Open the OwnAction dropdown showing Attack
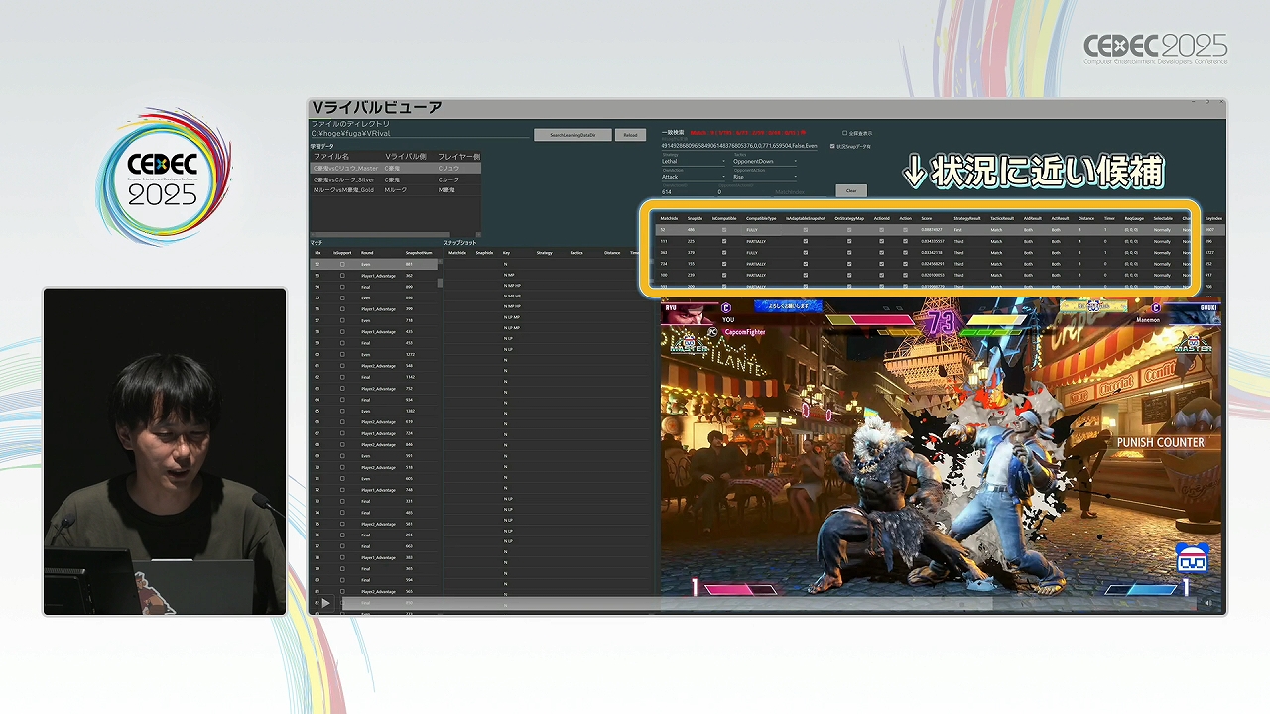 click(693, 177)
